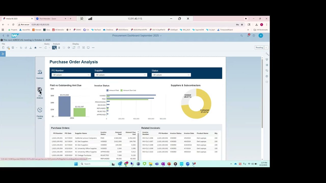Image resolution: width=326 pixels, height=183 pixels.
Task: Open the Pending Lines page icon
Action: [40, 110]
